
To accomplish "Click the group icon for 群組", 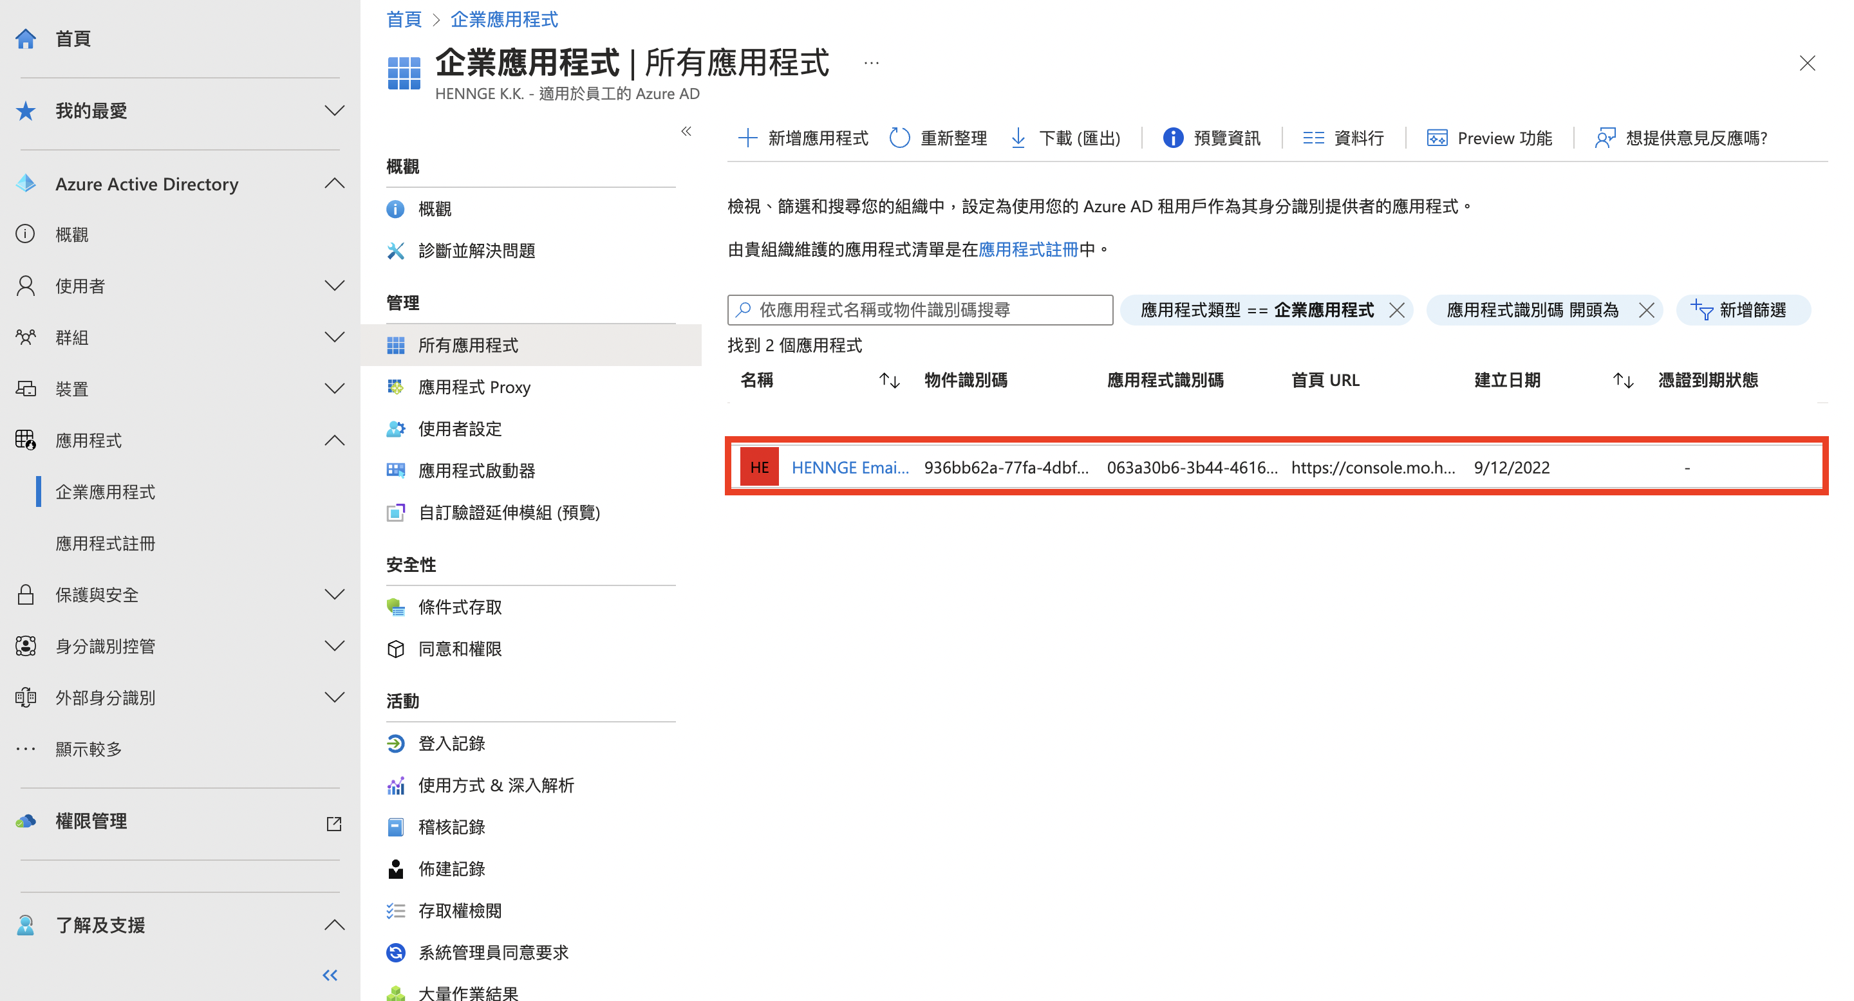I will point(25,337).
